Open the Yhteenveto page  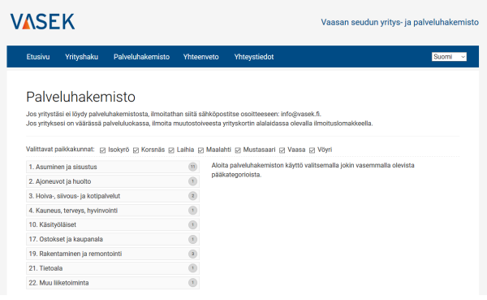pos(201,57)
